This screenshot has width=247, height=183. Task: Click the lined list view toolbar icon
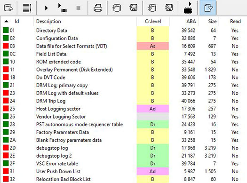pos(27,8)
